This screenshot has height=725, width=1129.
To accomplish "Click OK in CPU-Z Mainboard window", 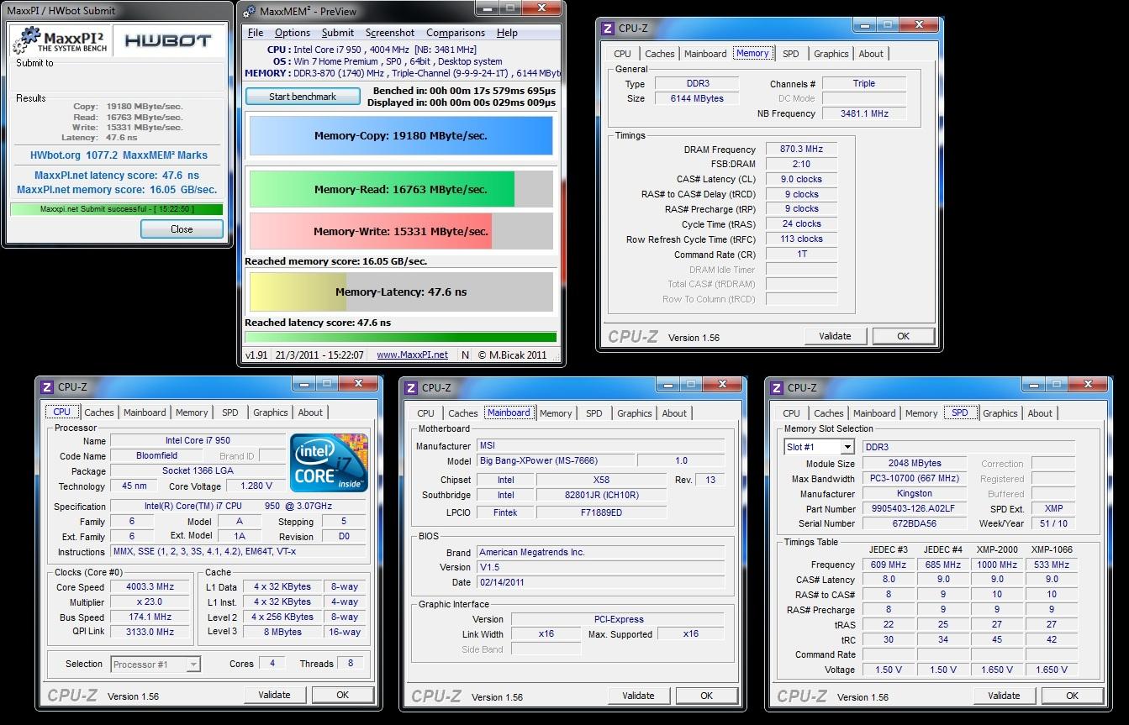I will click(707, 696).
